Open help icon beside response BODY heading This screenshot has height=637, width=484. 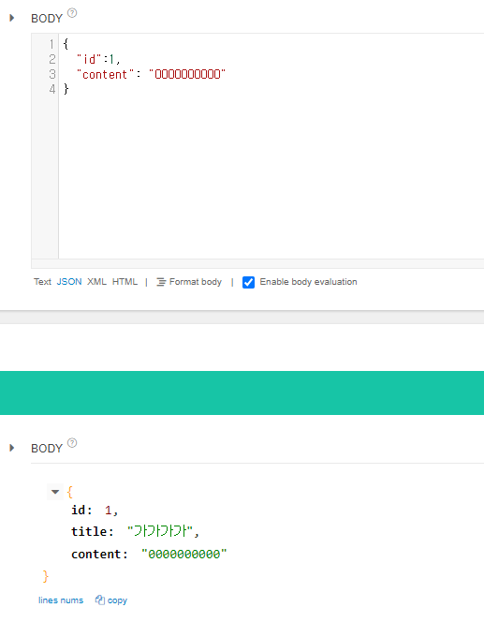pos(72,442)
